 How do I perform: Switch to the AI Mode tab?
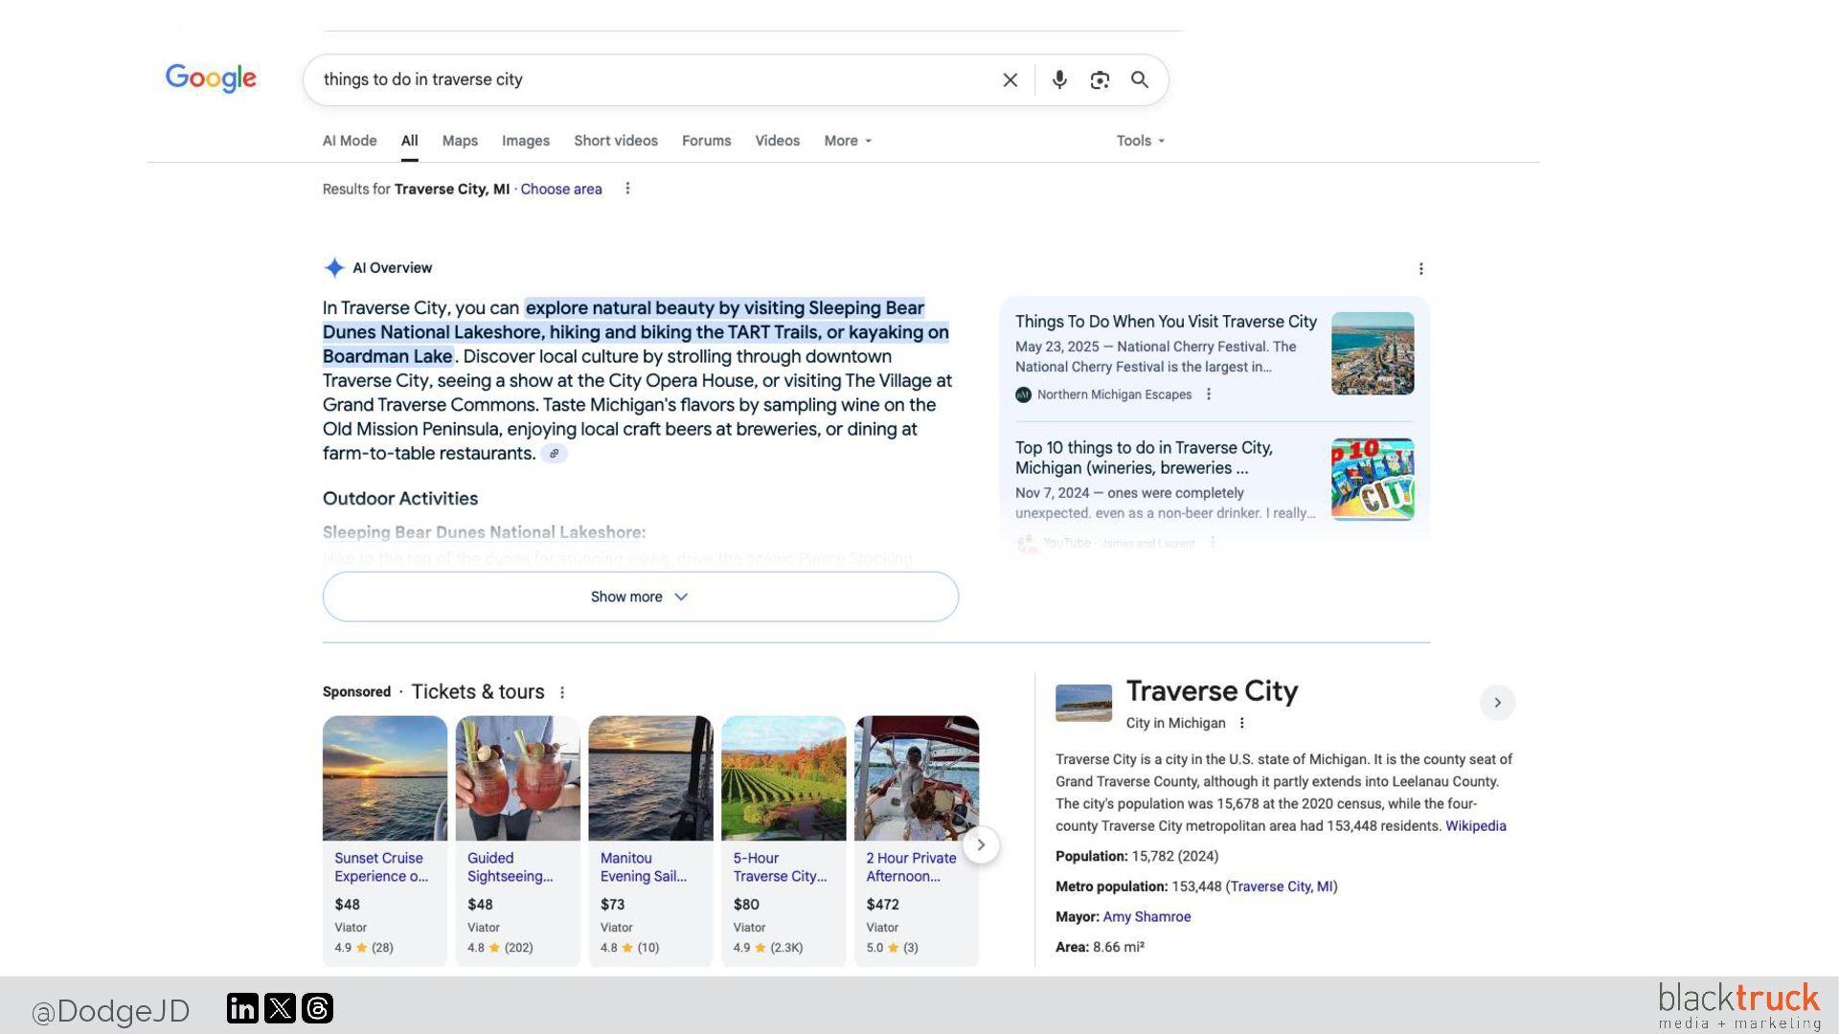click(x=349, y=141)
